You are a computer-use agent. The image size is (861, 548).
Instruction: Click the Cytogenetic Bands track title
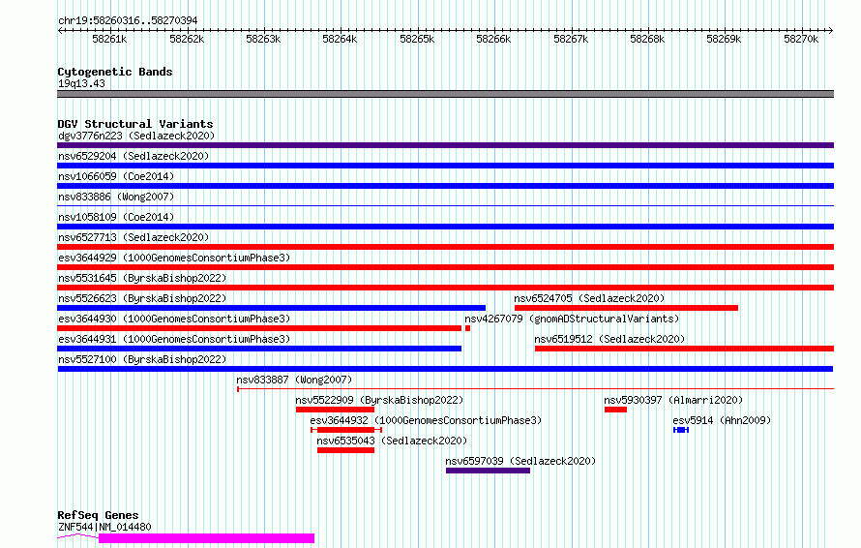[x=115, y=72]
